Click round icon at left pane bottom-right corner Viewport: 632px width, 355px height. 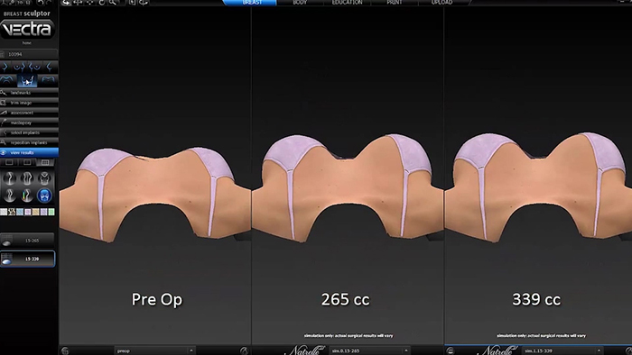coord(244,350)
